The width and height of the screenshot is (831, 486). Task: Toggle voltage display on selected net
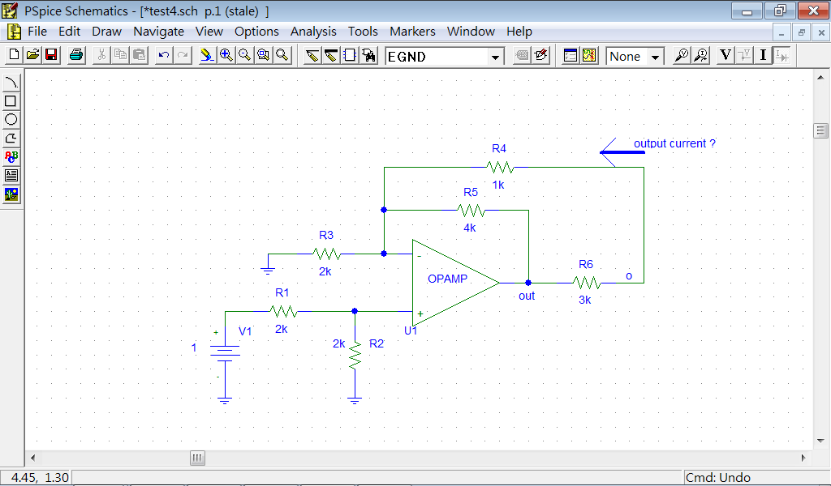tap(745, 55)
